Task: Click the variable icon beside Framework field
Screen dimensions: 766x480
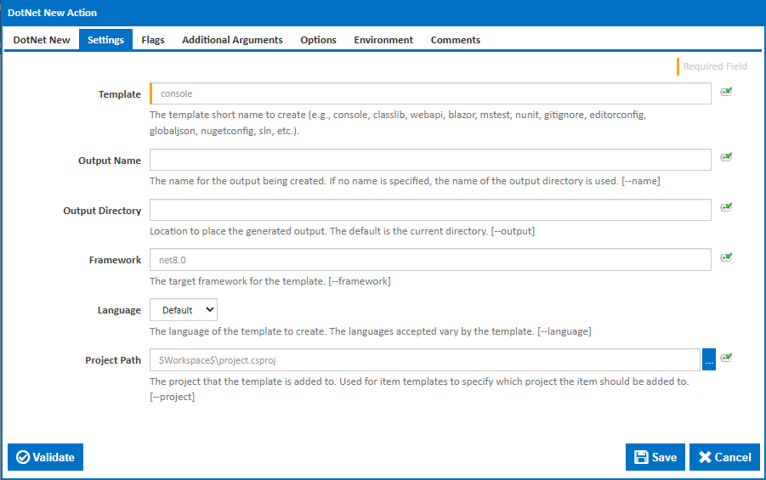Action: pyautogui.click(x=726, y=257)
